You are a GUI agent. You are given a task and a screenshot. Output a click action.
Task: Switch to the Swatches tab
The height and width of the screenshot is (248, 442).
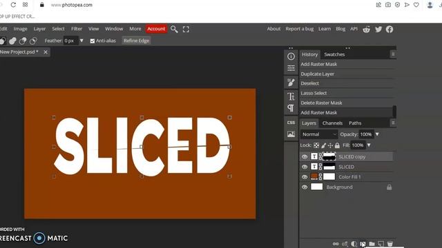(334, 54)
